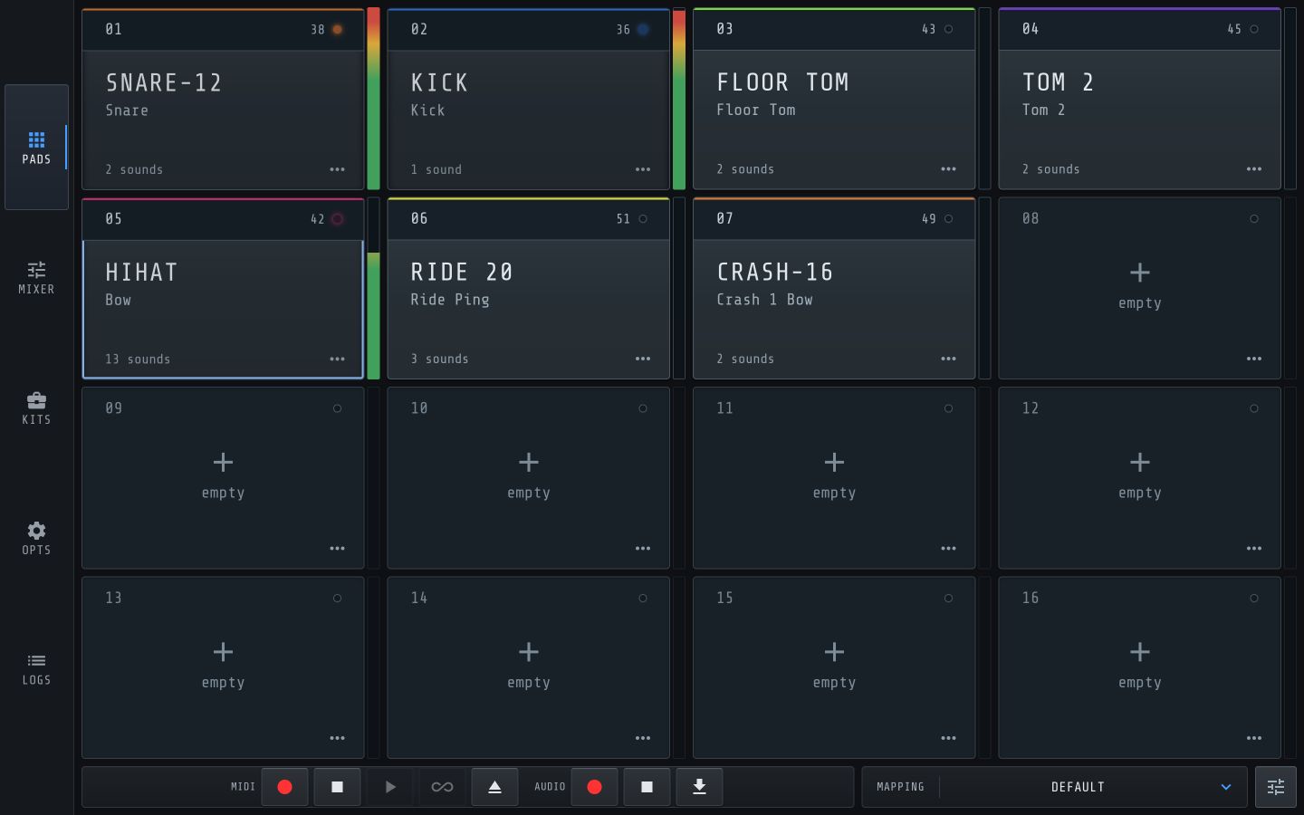This screenshot has width=1304, height=815.
Task: Click the HIHAT pad level meter
Action: [x=373, y=288]
